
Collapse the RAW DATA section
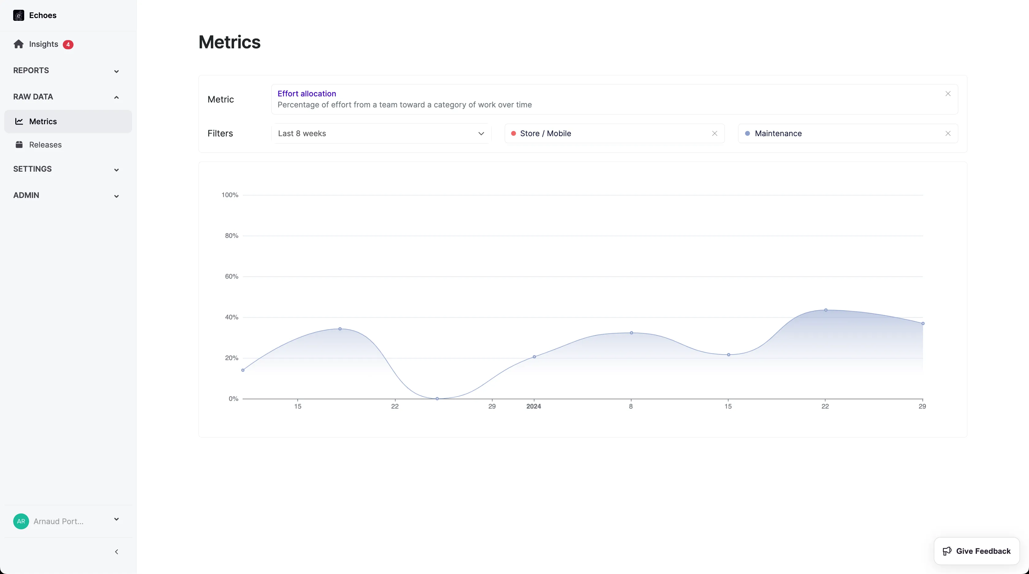[x=116, y=97]
